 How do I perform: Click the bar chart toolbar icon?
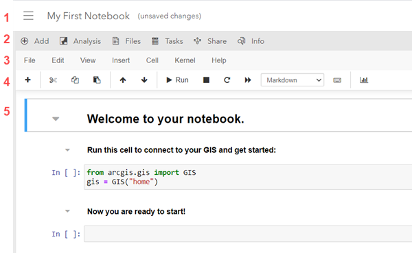(364, 80)
